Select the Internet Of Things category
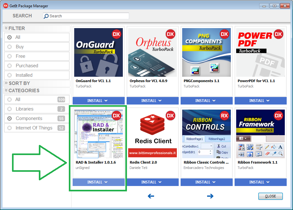293x210 pixels. 37,128
